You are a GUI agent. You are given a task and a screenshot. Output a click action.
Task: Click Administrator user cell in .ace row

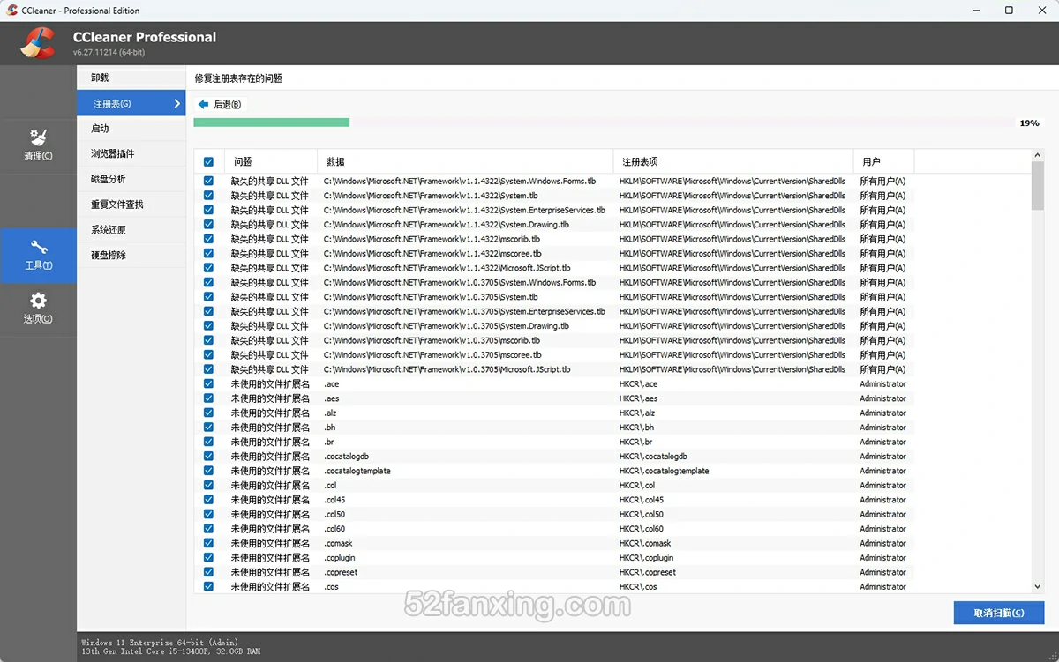(x=882, y=384)
